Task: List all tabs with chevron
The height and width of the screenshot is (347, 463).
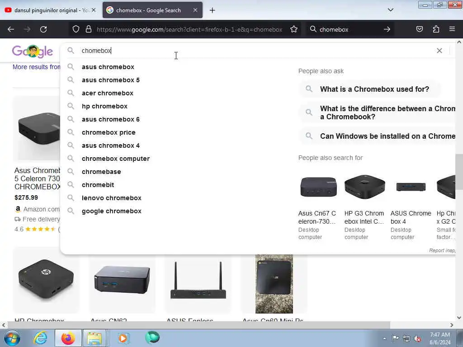Action: click(x=390, y=10)
